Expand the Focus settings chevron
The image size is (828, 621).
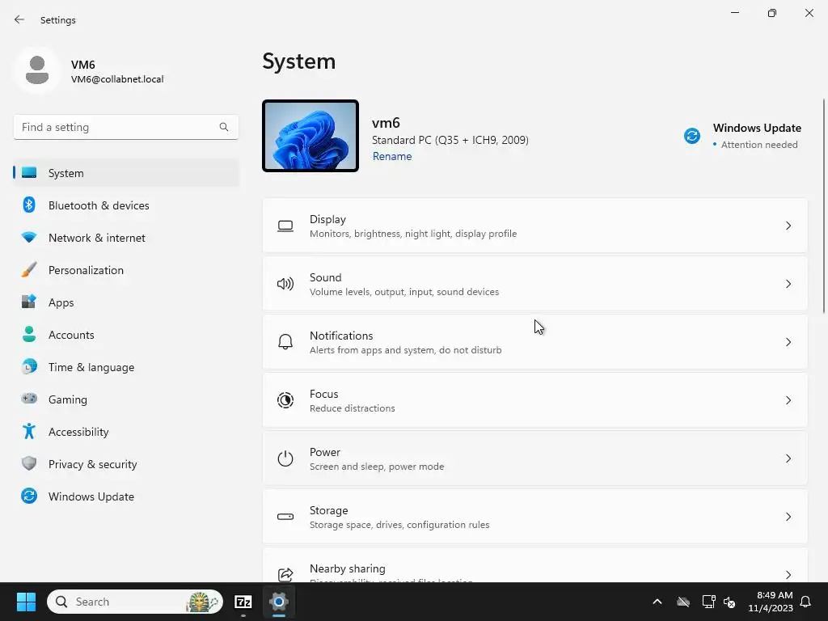[788, 400]
